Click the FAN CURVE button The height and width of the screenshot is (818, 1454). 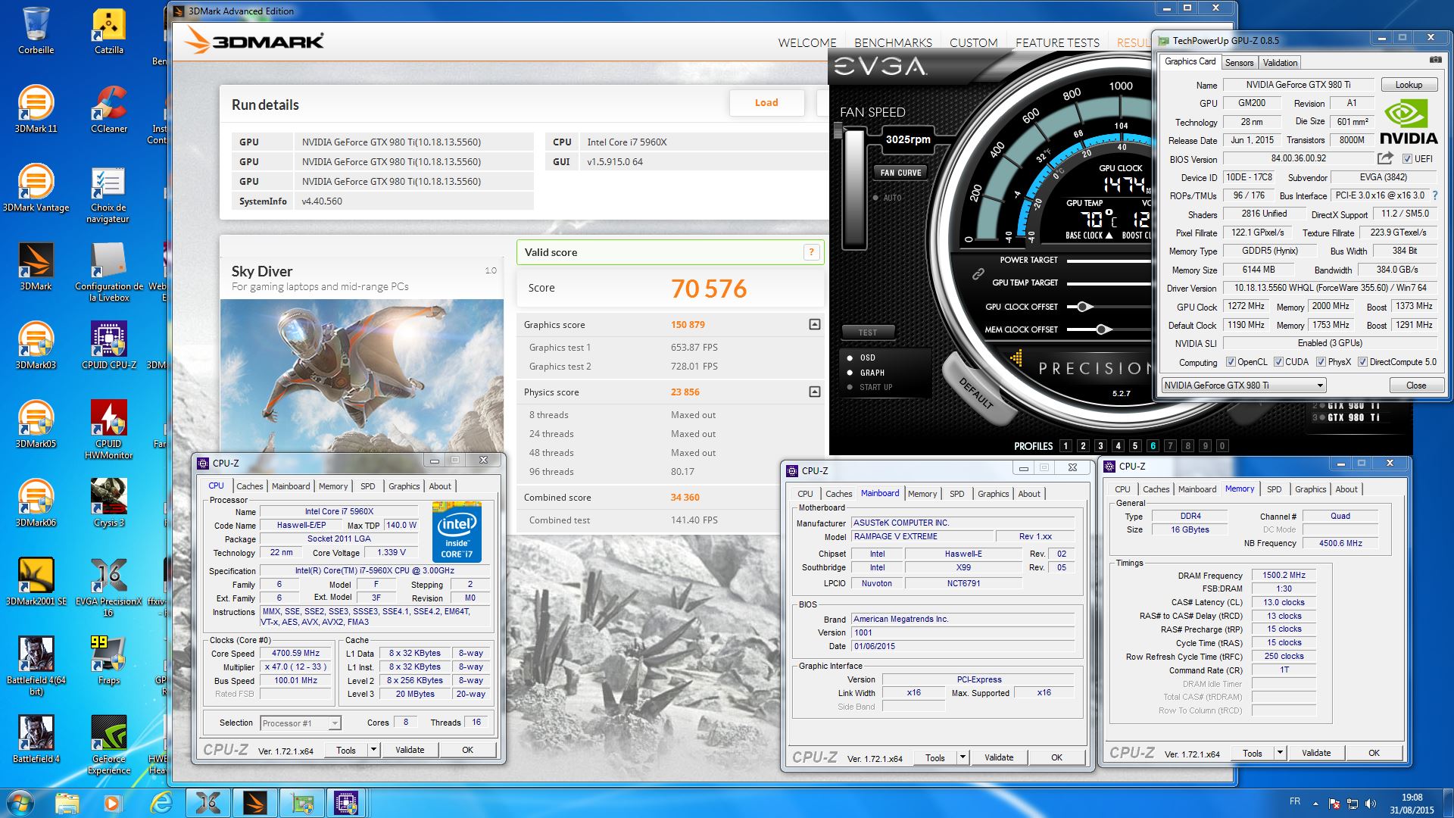900,173
